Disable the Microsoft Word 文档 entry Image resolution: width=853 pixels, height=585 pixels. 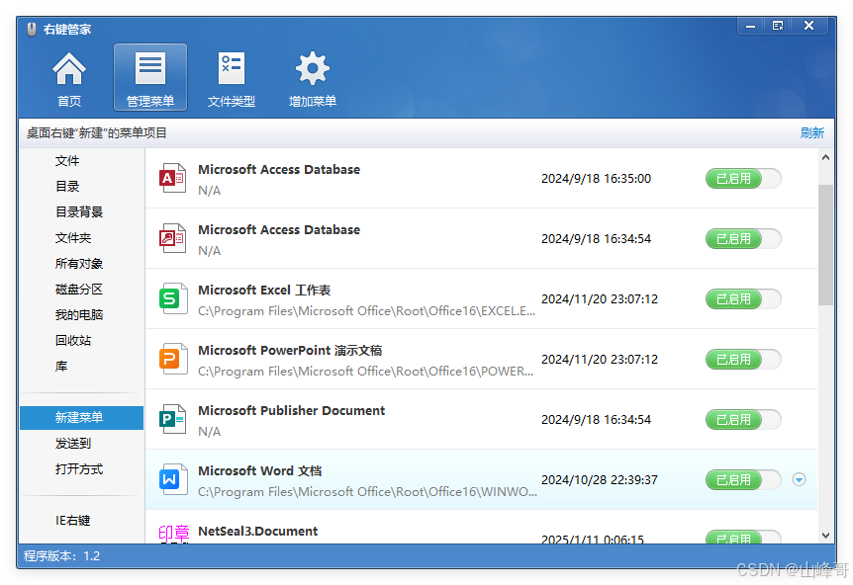743,479
